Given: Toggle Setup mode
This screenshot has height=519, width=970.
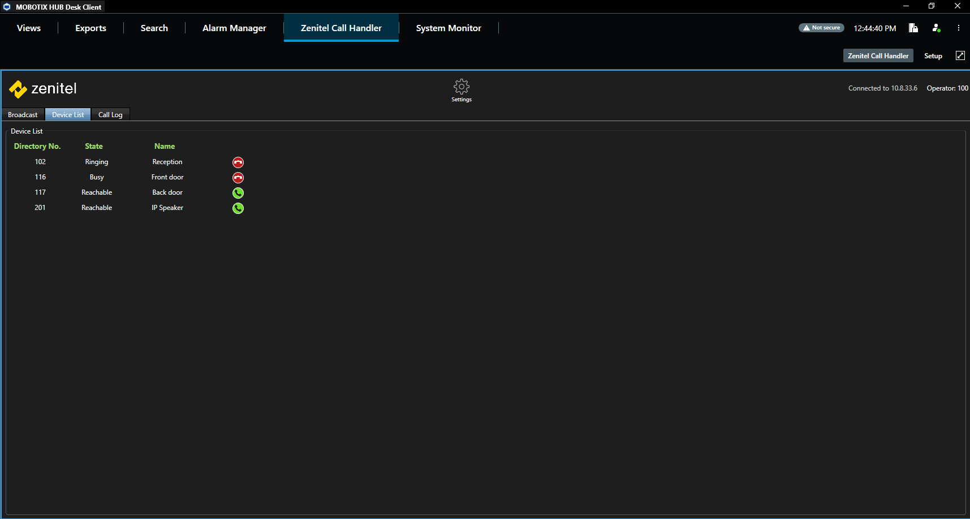Looking at the screenshot, I should [933, 55].
